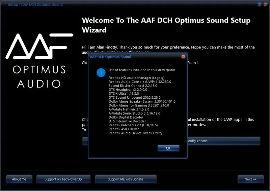Click the AAF Optimus Audio logo
Viewport: 270px width, 191px height.
click(39, 61)
